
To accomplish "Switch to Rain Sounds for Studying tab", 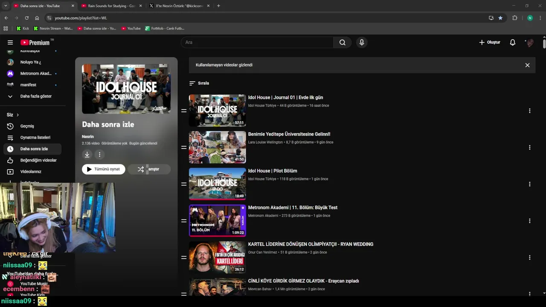I will [x=111, y=6].
